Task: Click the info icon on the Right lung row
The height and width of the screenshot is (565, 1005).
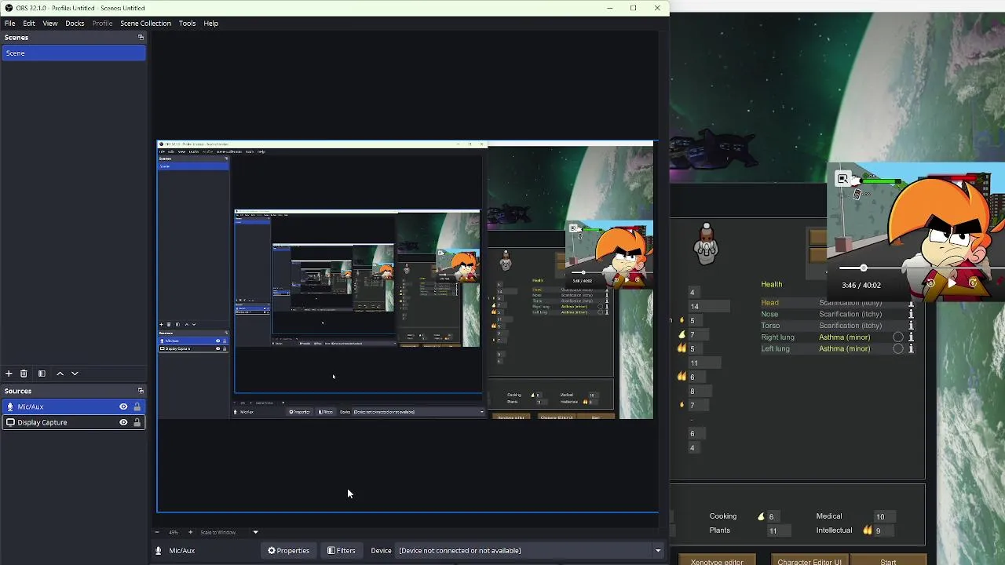Action: [x=911, y=337]
